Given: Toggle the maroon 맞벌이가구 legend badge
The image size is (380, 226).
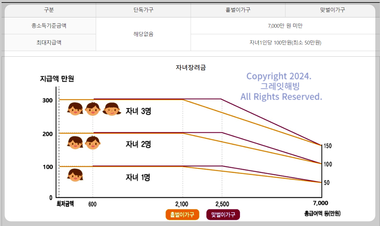Looking at the screenshot, I should [x=223, y=214].
